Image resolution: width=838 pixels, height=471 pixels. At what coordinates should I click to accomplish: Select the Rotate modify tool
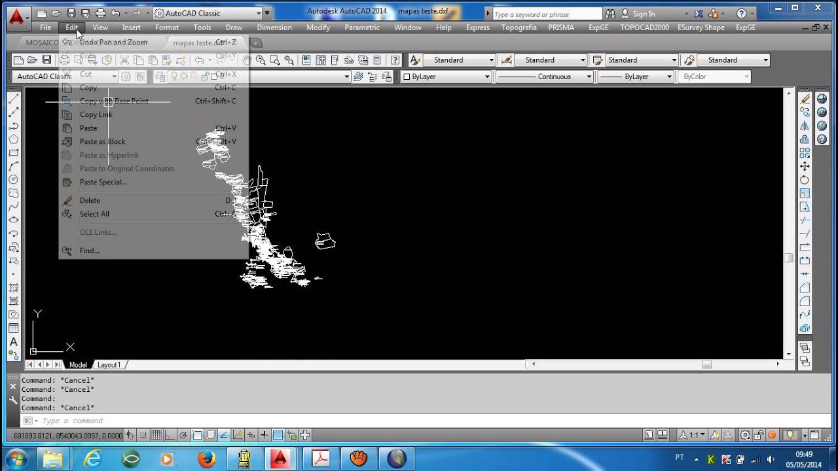[805, 180]
